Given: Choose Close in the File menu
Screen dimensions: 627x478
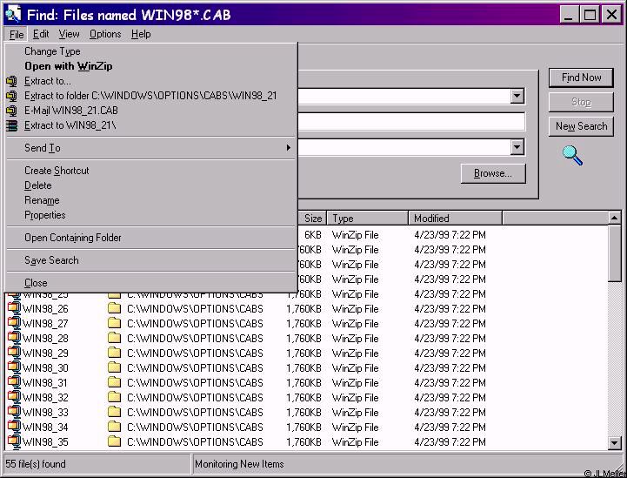Looking at the screenshot, I should pos(151,283).
